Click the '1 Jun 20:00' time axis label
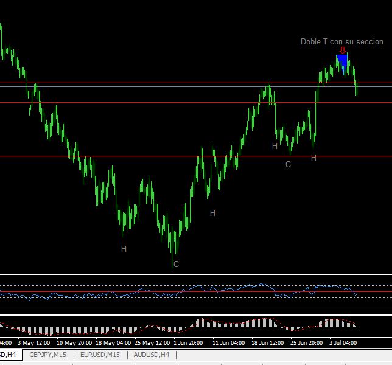This screenshot has height=365, width=392. pyautogui.click(x=190, y=343)
